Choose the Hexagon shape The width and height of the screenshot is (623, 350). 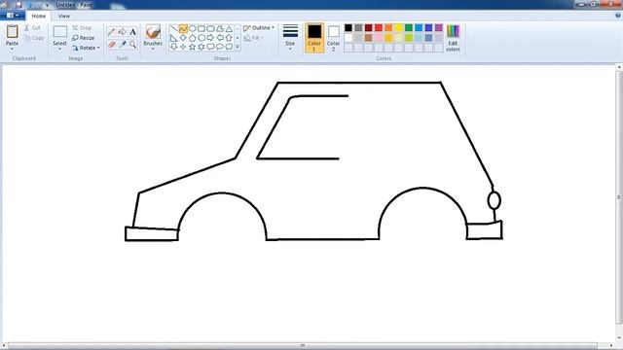[202, 38]
